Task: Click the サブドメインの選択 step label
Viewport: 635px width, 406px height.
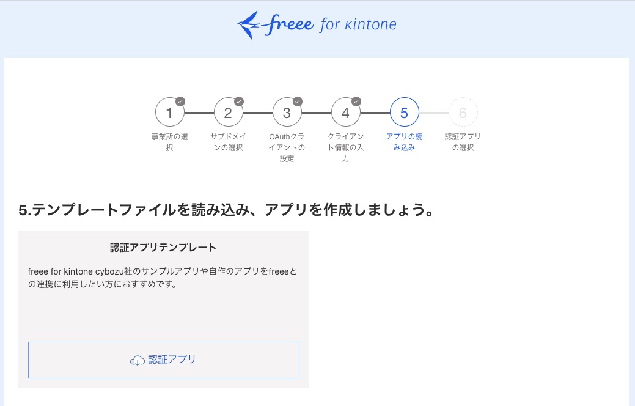Action: (229, 142)
